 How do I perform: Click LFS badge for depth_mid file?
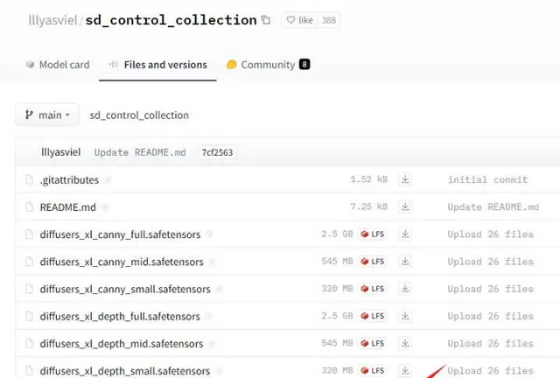tap(373, 343)
